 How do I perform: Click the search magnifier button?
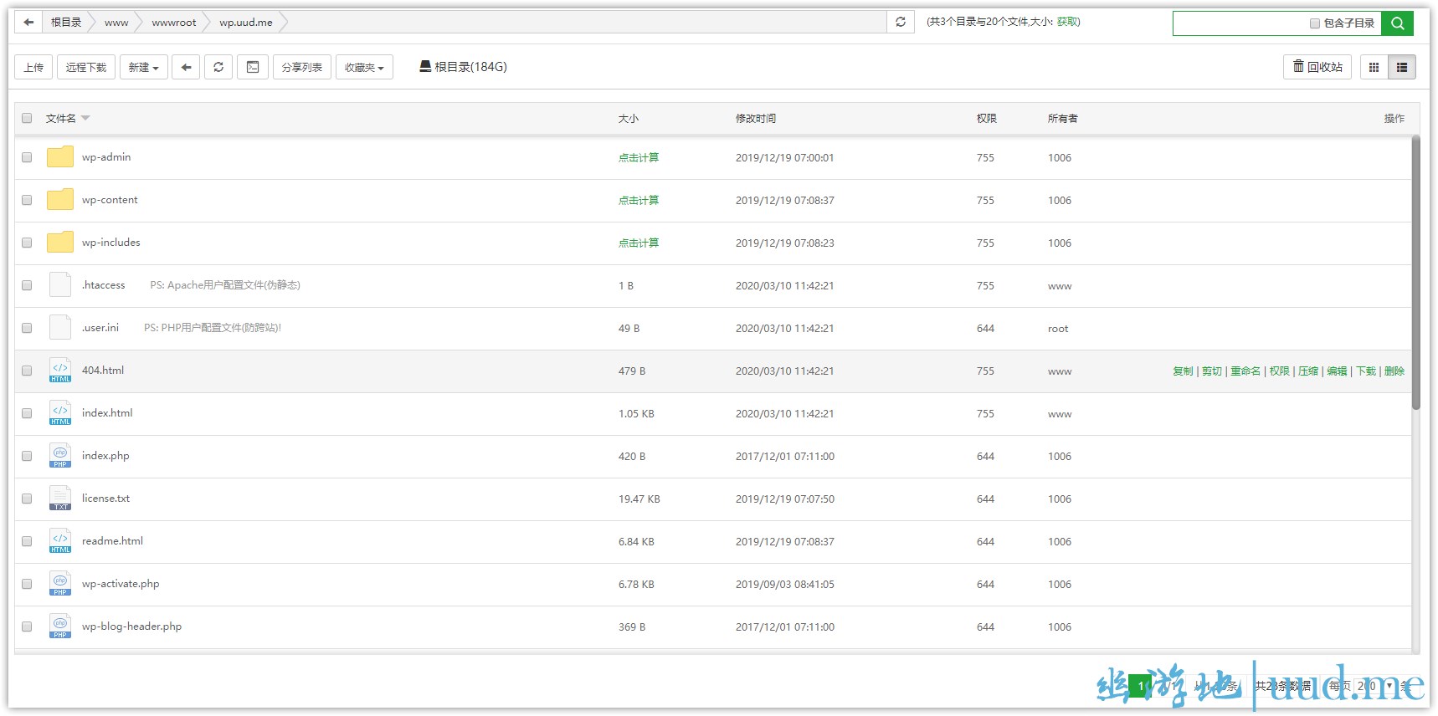click(1397, 23)
